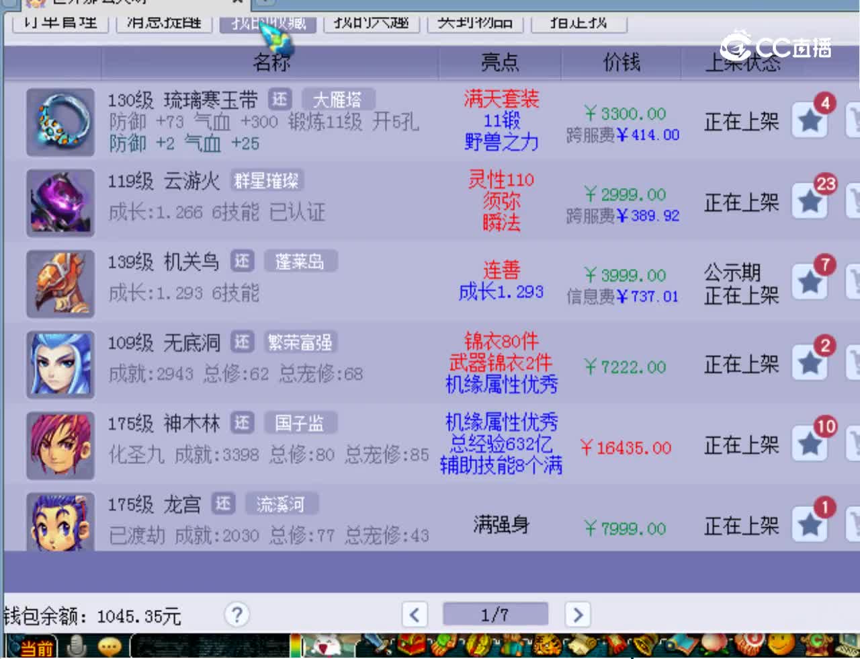Click the 亮点 column header

[500, 63]
